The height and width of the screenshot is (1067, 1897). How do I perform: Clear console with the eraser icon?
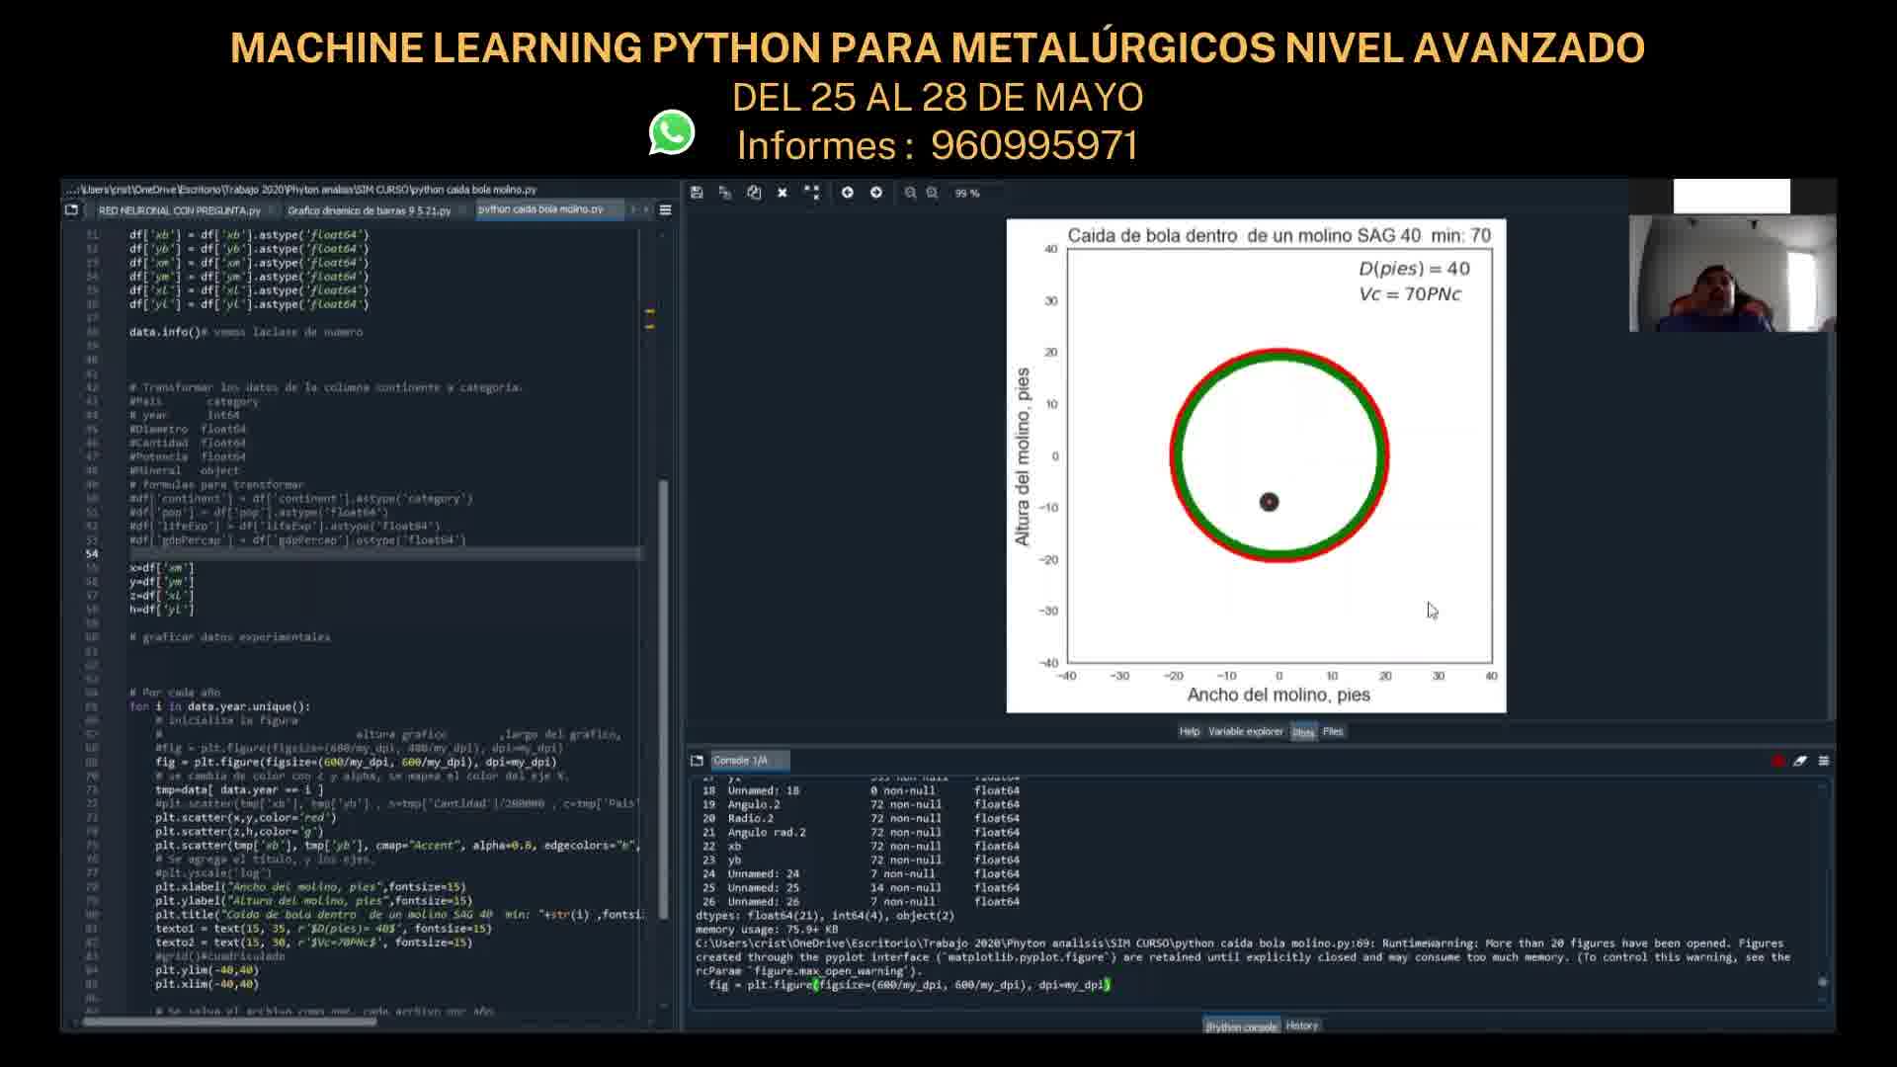coord(1800,761)
